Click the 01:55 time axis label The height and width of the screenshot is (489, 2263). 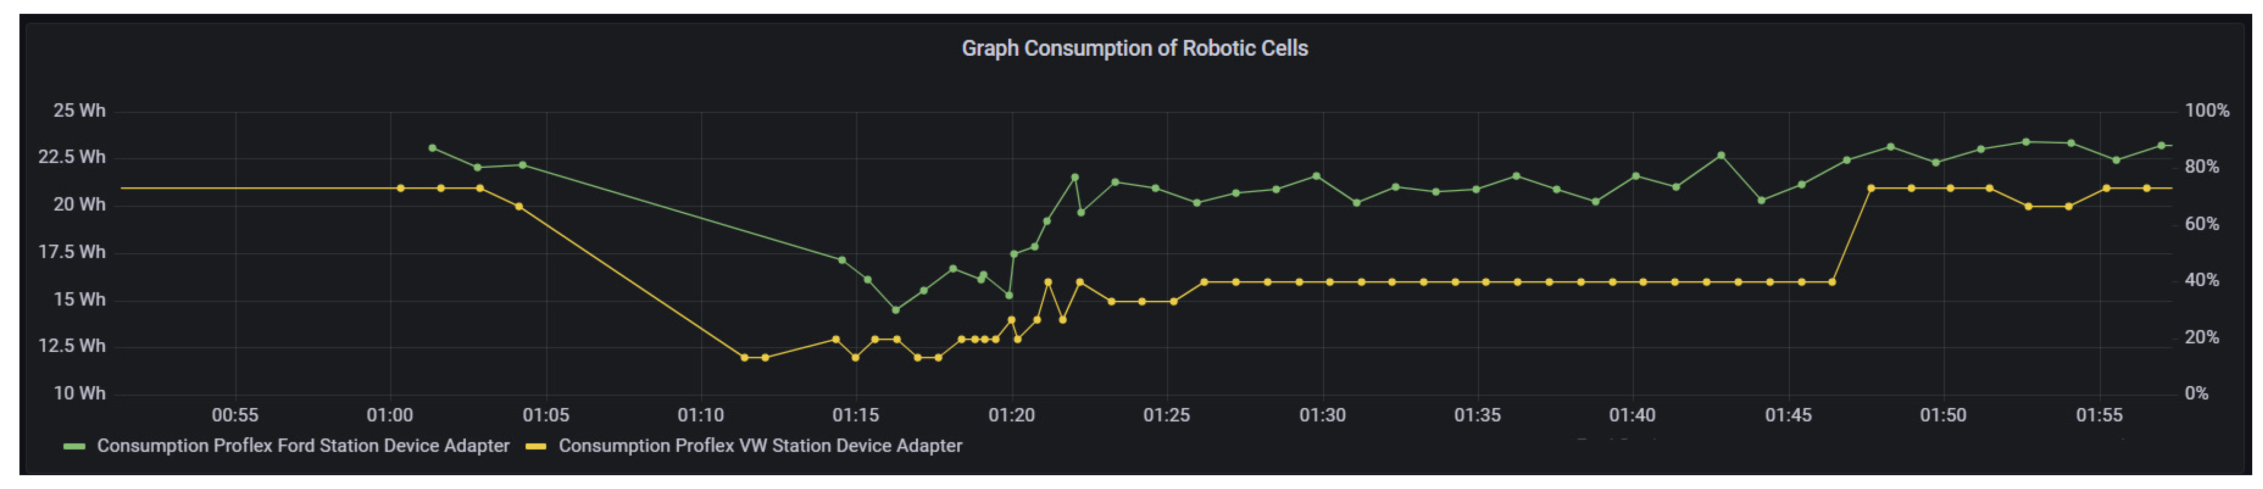click(2099, 415)
